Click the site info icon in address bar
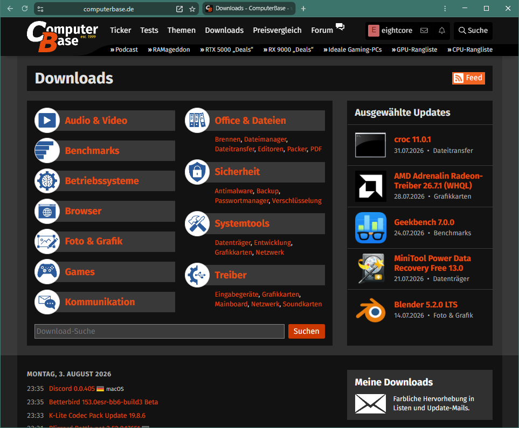This screenshot has width=519, height=428. pos(40,9)
